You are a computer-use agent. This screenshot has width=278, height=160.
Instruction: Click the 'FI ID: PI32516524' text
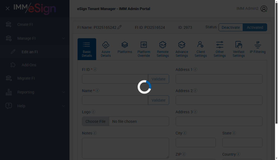(150, 27)
